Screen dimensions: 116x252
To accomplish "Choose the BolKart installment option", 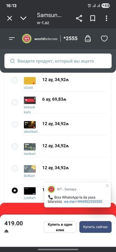I will pyautogui.click(x=15, y=168).
